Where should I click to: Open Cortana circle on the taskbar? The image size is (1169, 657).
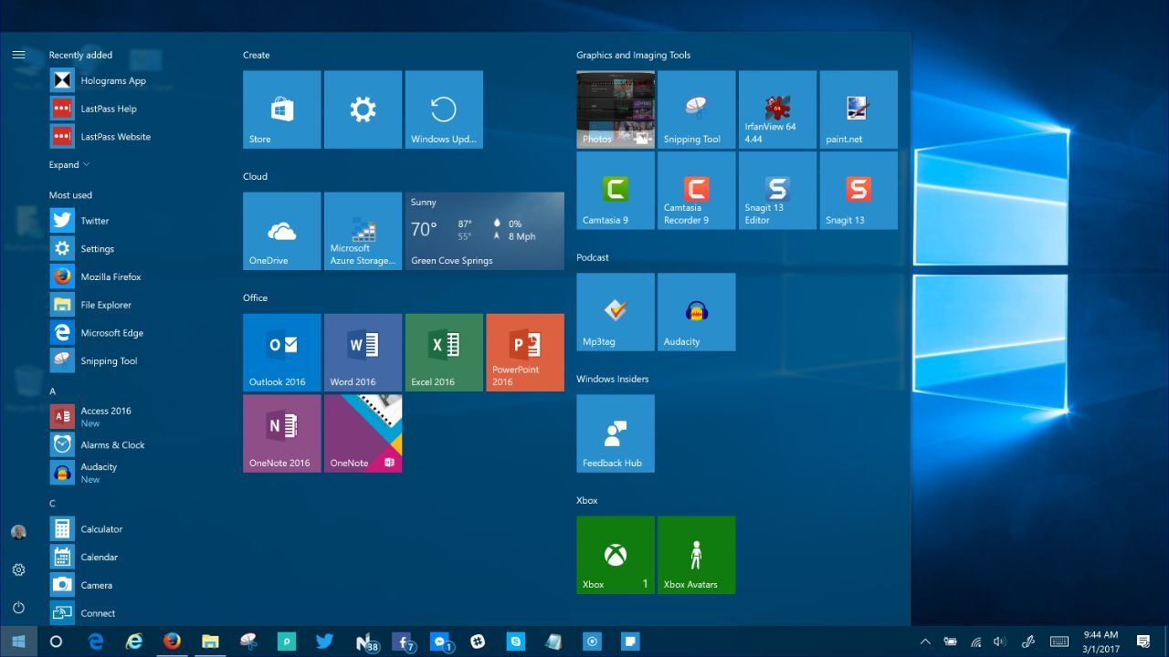click(56, 641)
